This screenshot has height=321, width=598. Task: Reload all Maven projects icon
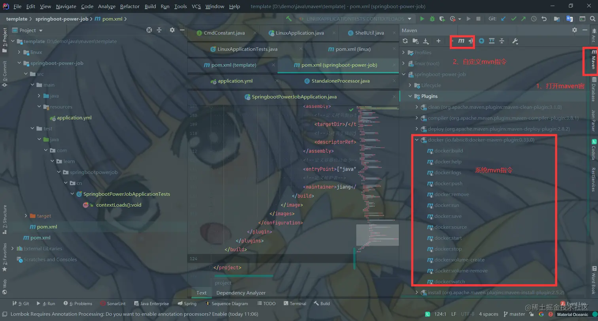tap(405, 41)
